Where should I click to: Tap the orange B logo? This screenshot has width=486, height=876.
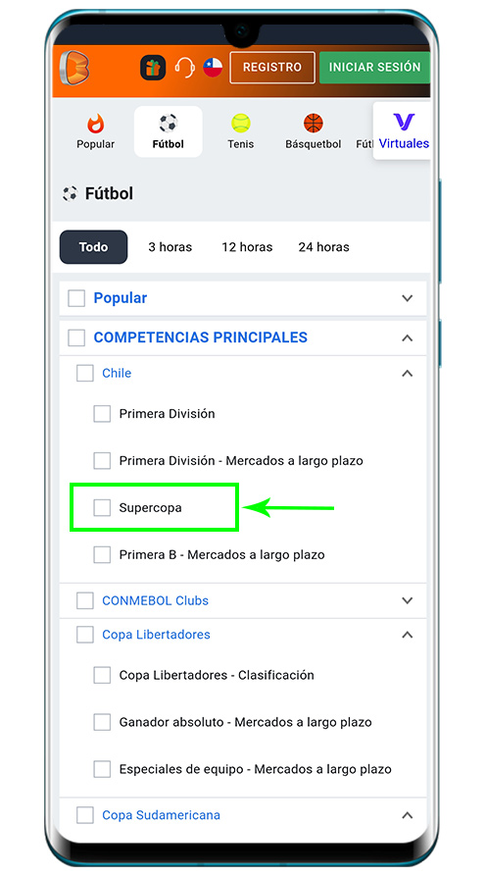(74, 68)
